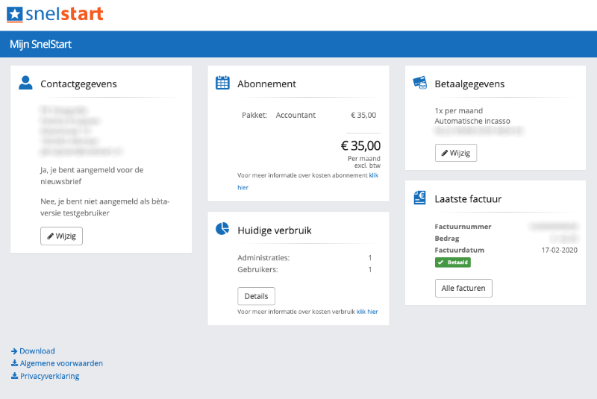Select the Contactgegevens heading
Image resolution: width=597 pixels, height=399 pixels.
point(78,84)
